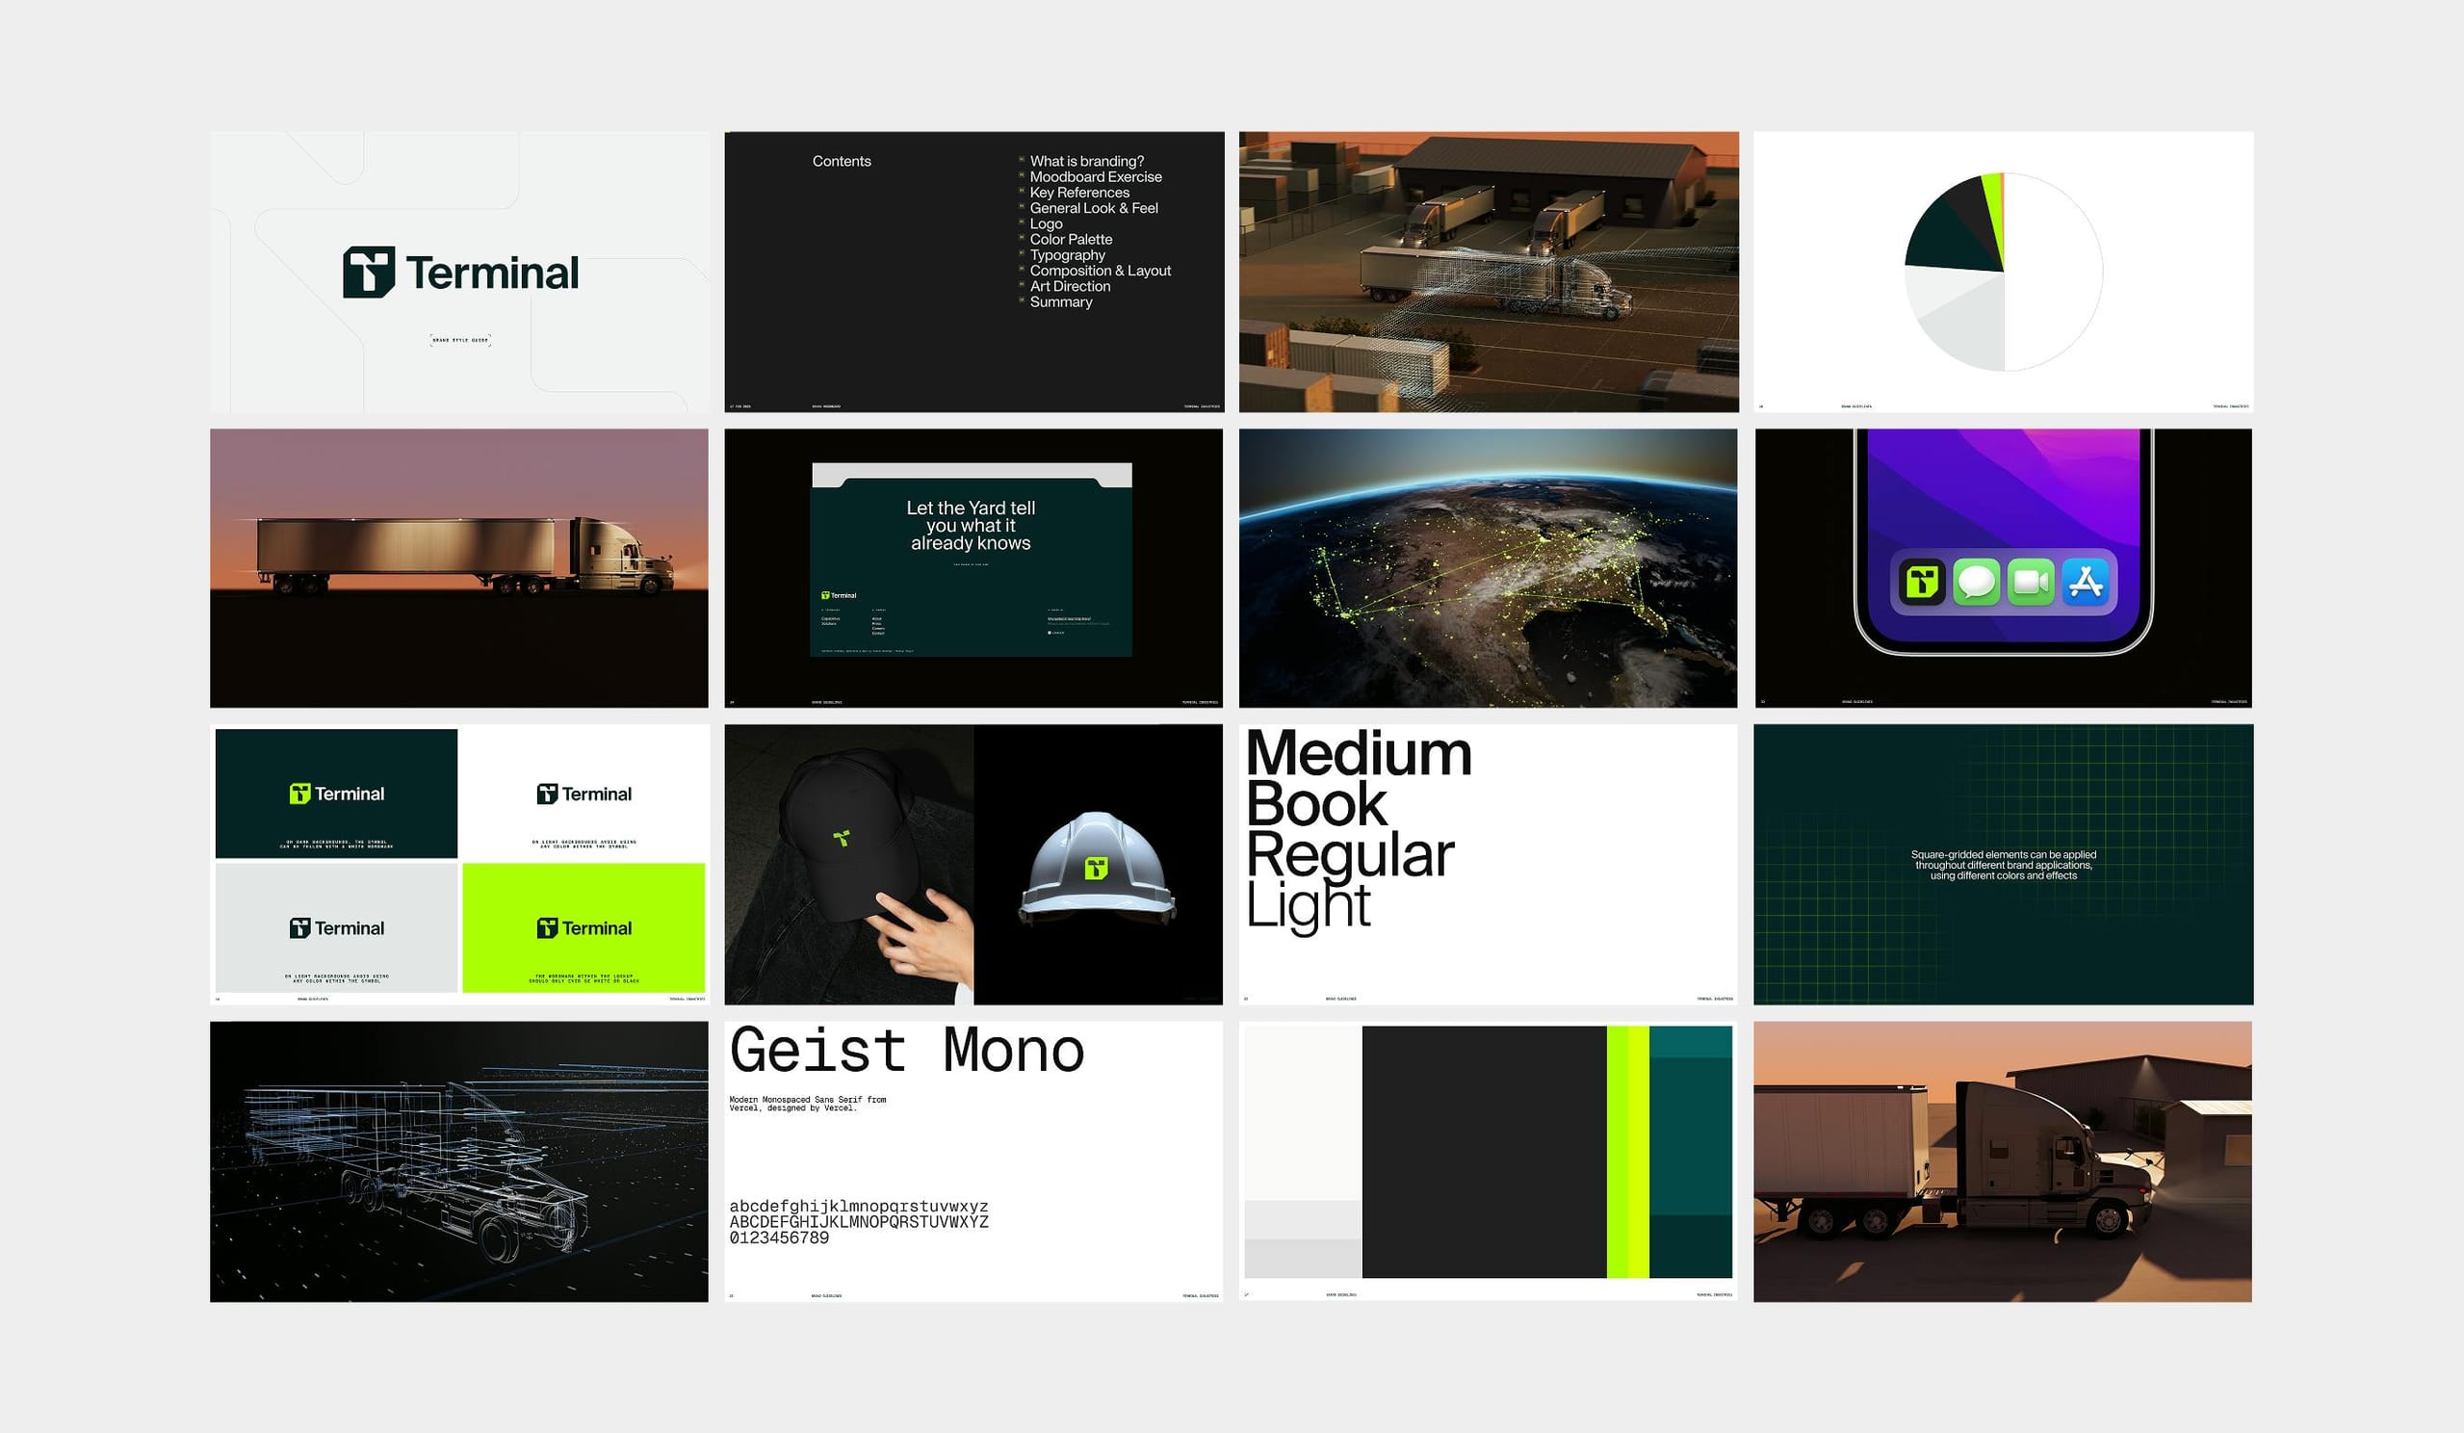Click the Terminal logo on lime green tile
This screenshot has width=2464, height=1433.
584,927
